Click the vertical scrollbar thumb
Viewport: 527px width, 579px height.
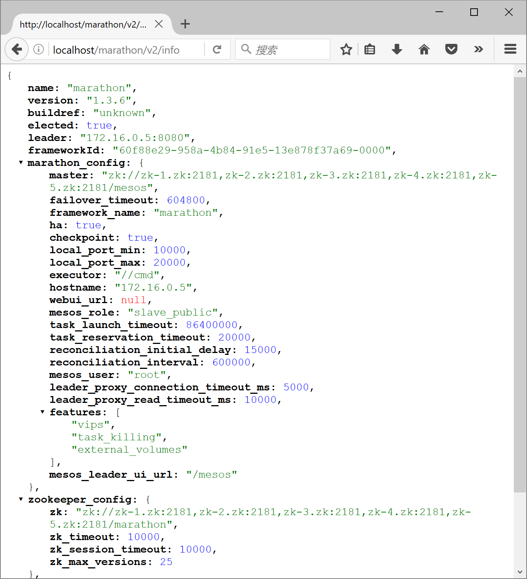pos(520,285)
